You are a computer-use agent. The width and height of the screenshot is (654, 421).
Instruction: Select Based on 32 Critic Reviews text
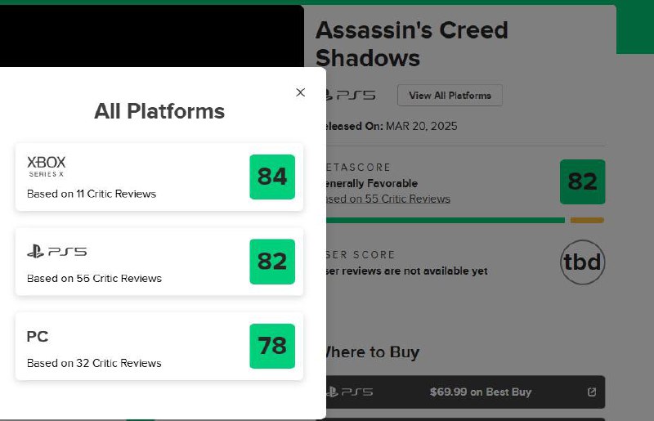(94, 363)
